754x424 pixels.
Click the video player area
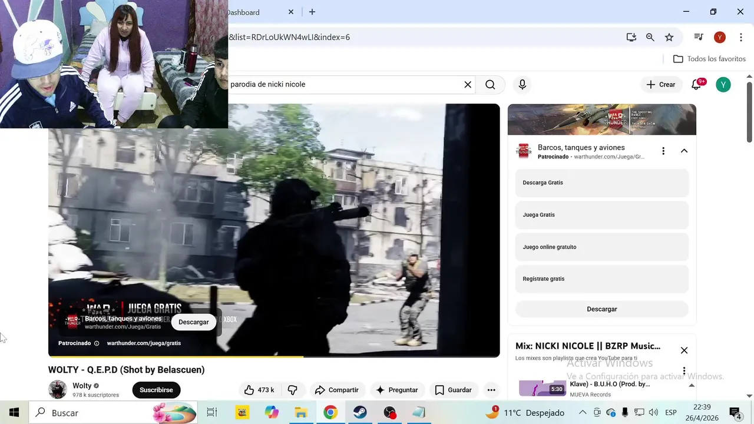[x=274, y=230]
